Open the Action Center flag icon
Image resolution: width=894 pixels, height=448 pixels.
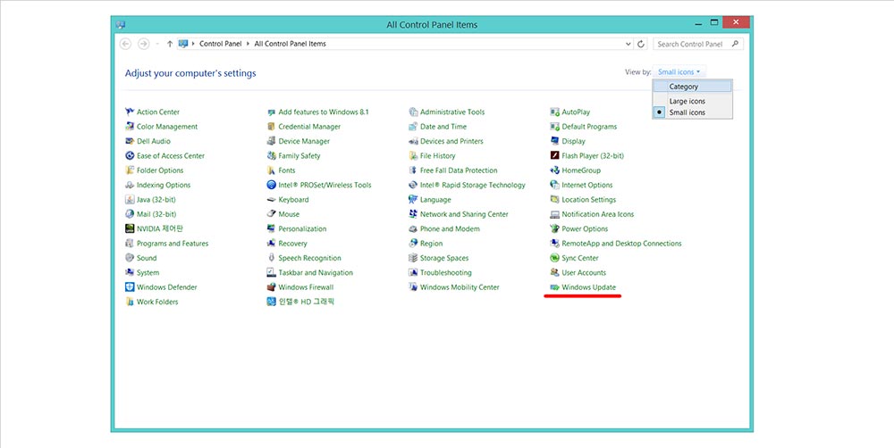(130, 112)
